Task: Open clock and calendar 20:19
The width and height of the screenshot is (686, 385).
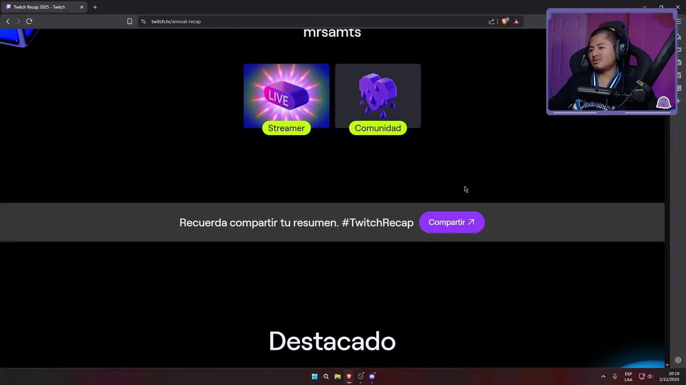Action: point(669,376)
